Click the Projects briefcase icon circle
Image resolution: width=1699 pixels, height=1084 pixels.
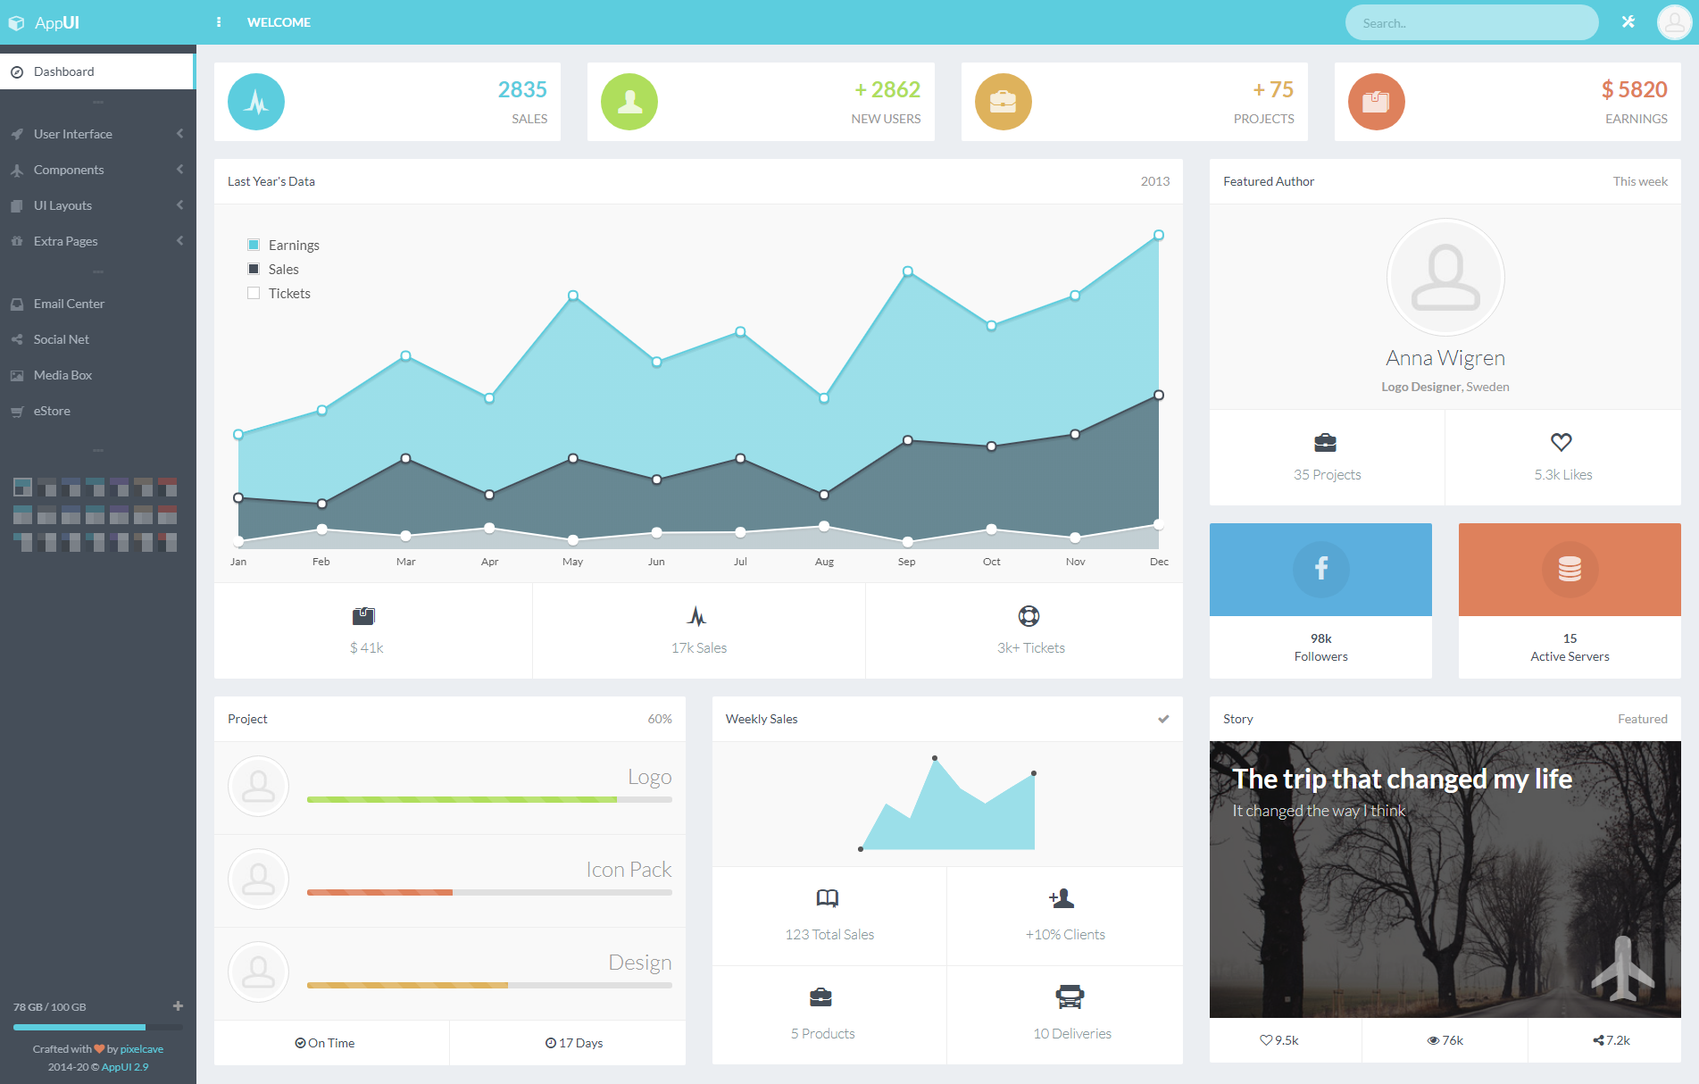point(1004,102)
